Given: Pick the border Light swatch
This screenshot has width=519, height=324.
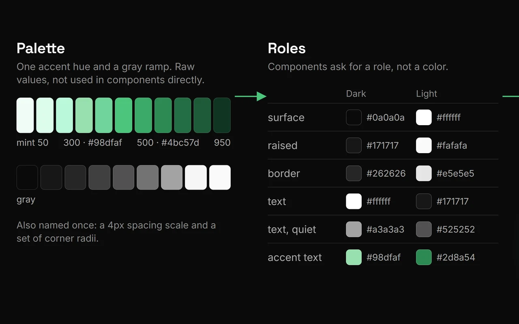Looking at the screenshot, I should click(x=424, y=173).
